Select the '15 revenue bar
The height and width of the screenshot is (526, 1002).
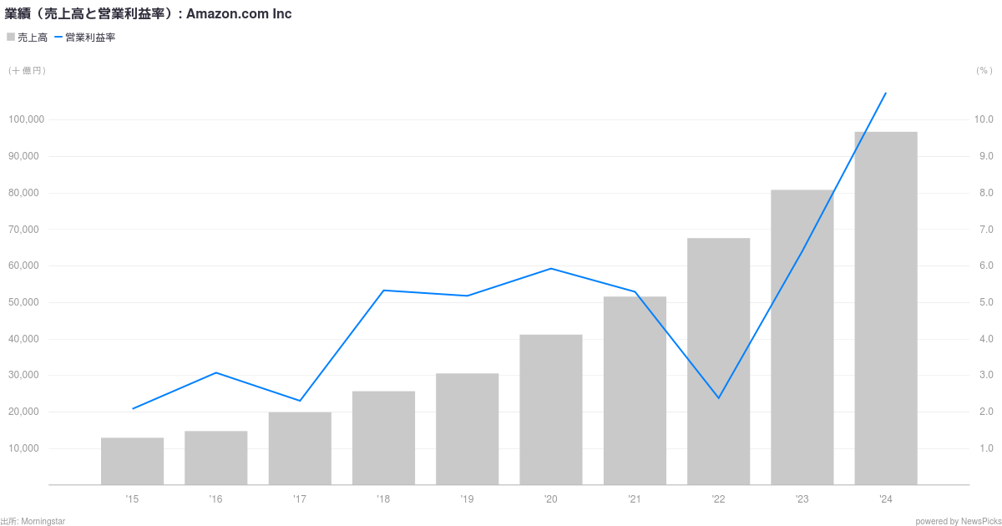[133, 461]
